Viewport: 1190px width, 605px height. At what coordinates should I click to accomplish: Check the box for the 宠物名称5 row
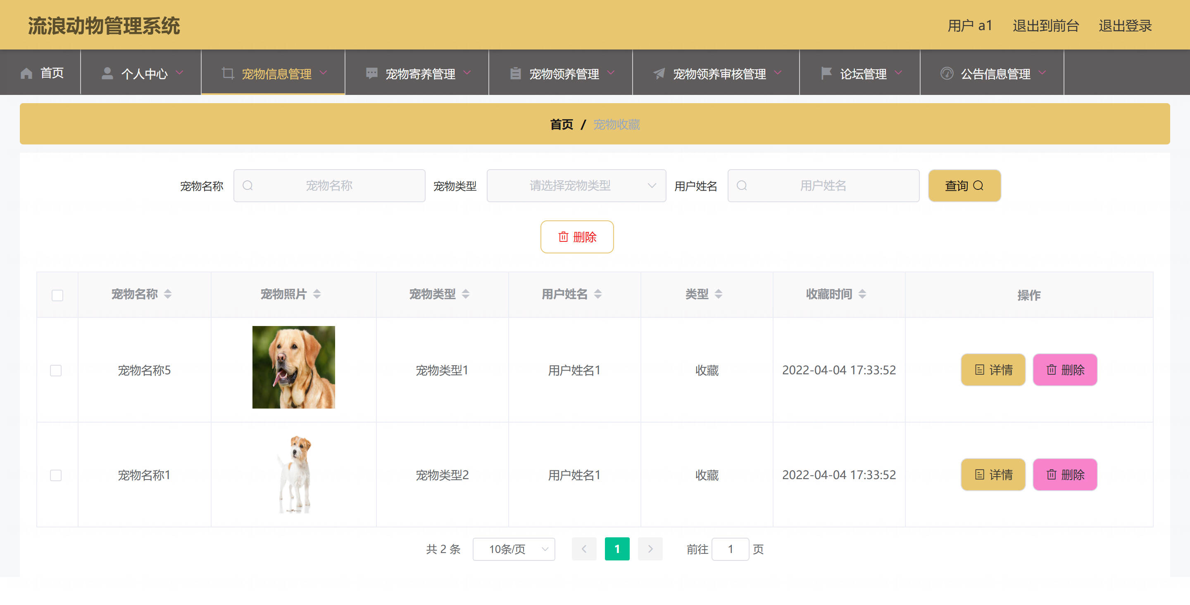point(56,371)
